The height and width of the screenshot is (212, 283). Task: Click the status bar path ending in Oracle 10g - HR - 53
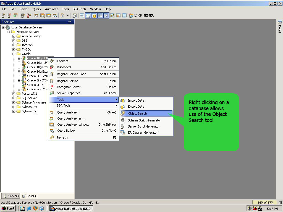coord(50,202)
